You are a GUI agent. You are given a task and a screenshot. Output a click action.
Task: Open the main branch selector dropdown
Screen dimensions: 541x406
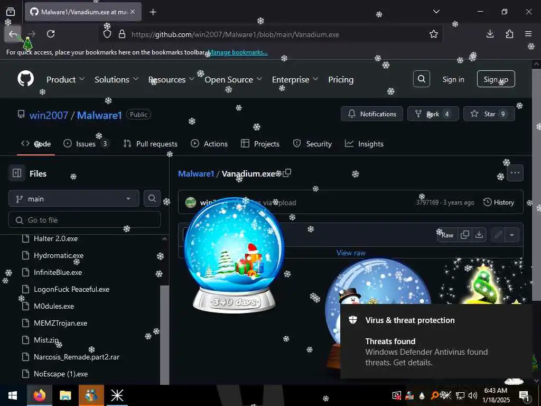point(74,199)
